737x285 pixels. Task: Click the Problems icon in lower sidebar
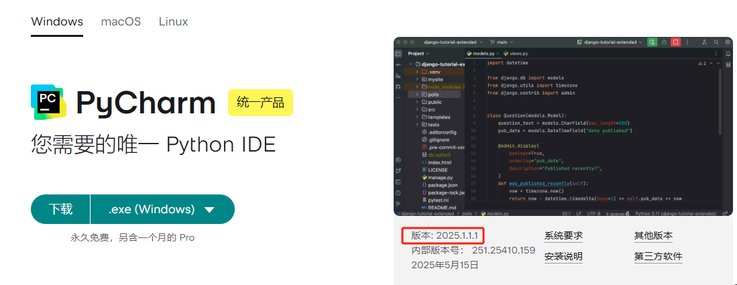tap(398, 193)
